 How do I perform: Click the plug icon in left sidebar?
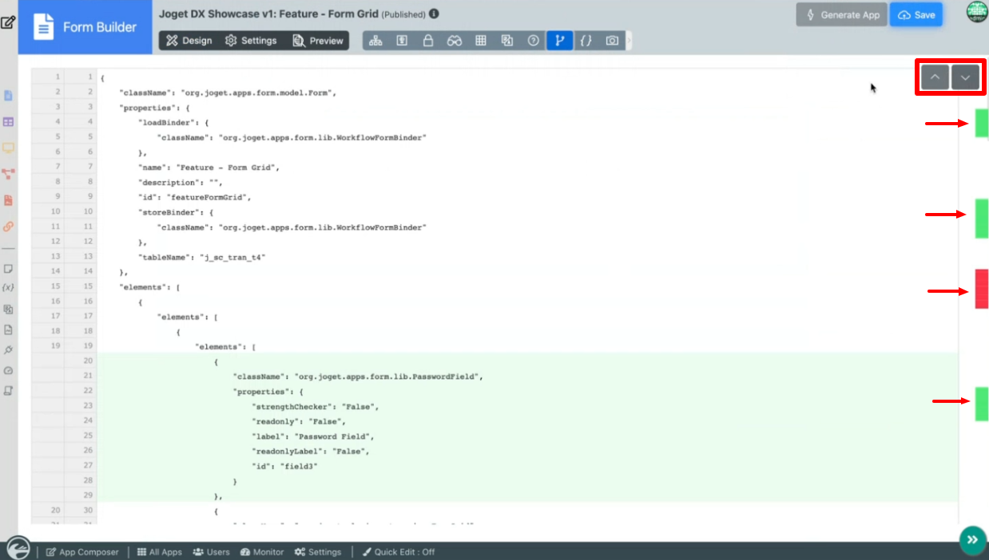point(9,349)
